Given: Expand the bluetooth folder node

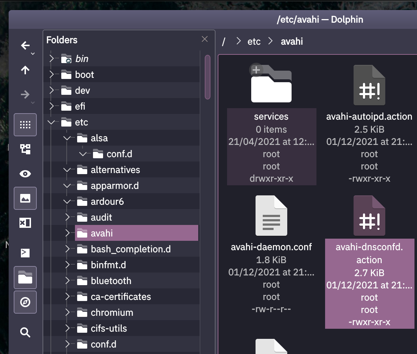Looking at the screenshot, I should point(67,281).
